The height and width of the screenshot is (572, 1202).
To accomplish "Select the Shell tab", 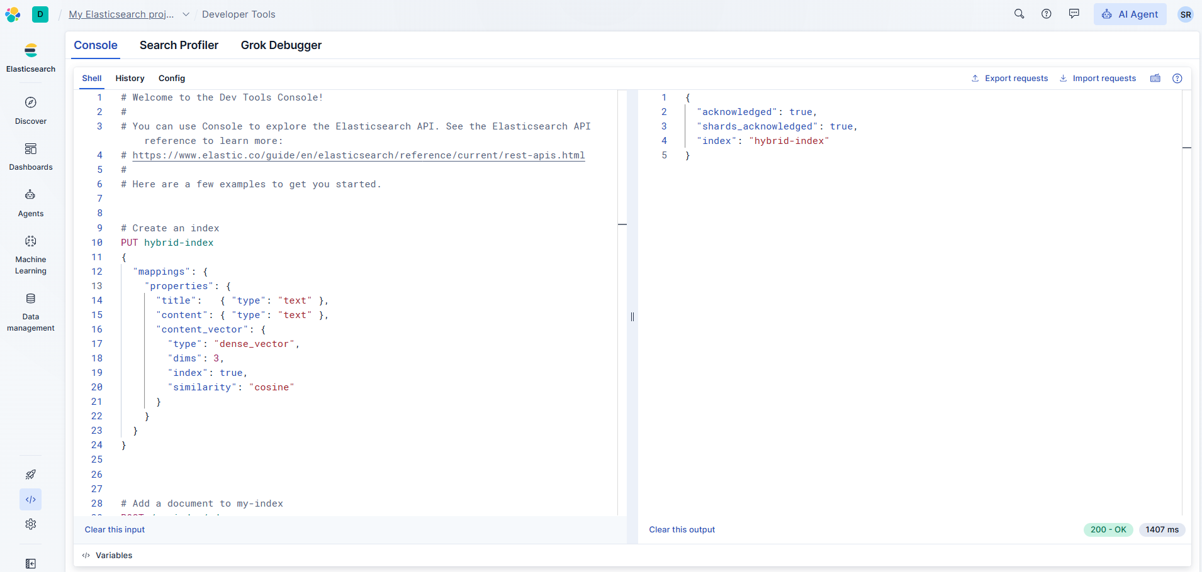I will point(92,79).
